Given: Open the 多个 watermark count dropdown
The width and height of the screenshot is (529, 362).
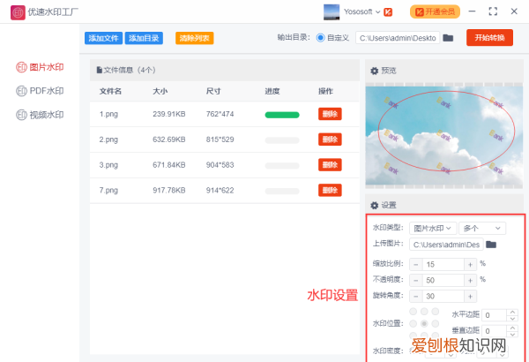Looking at the screenshot, I should (482, 229).
